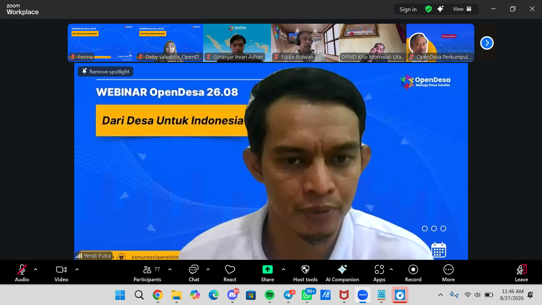Switch to the Zoom taskbar icon
542x305 pixels.
pyautogui.click(x=363, y=295)
